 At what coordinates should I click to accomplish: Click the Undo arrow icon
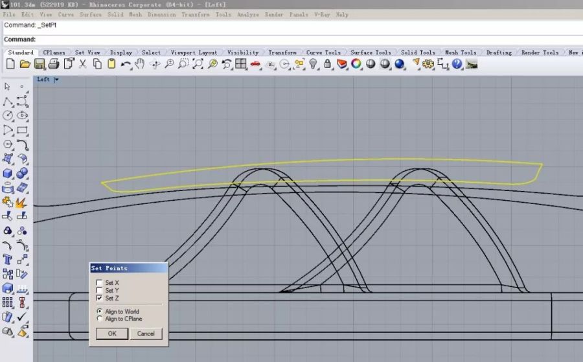coord(126,63)
